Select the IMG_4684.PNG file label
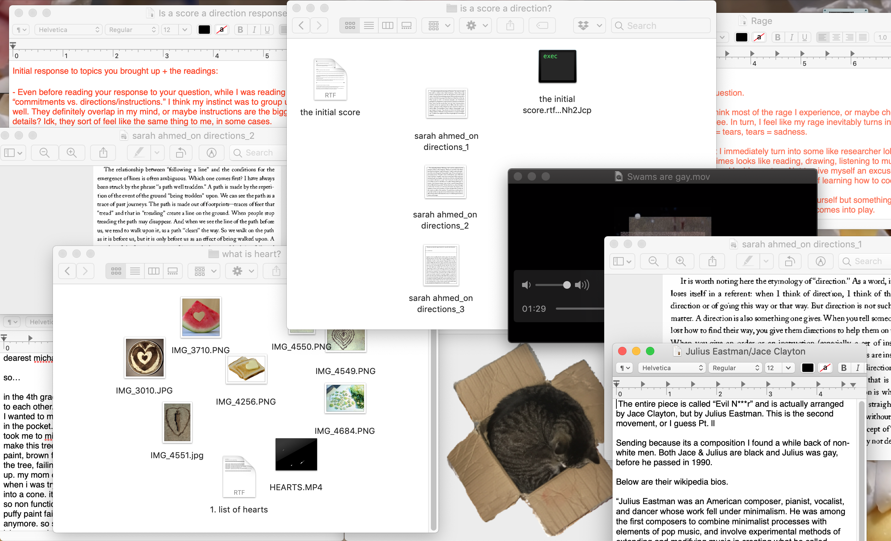 345,431
